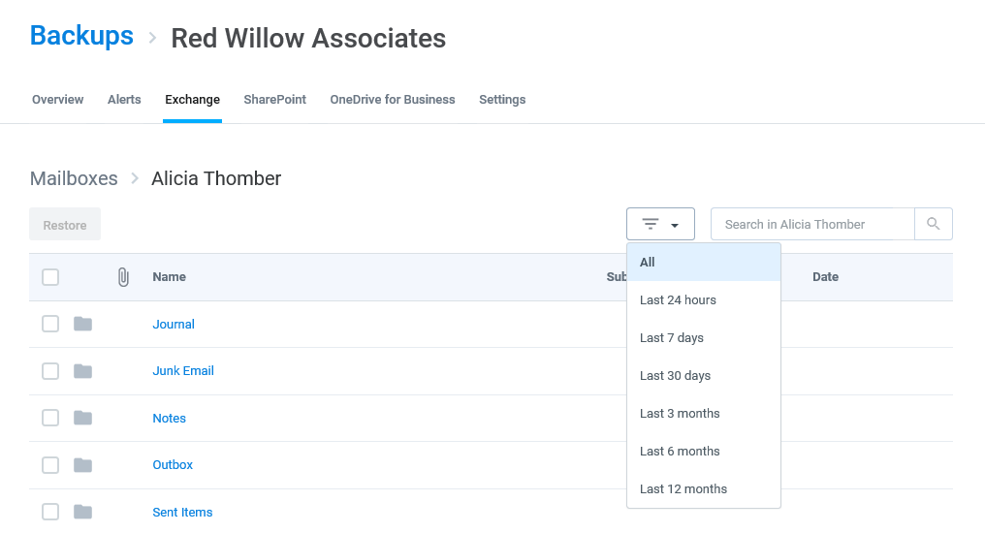Screen dimensions: 985x533
Task: Collapse the date filter dropdown button
Action: 660,224
